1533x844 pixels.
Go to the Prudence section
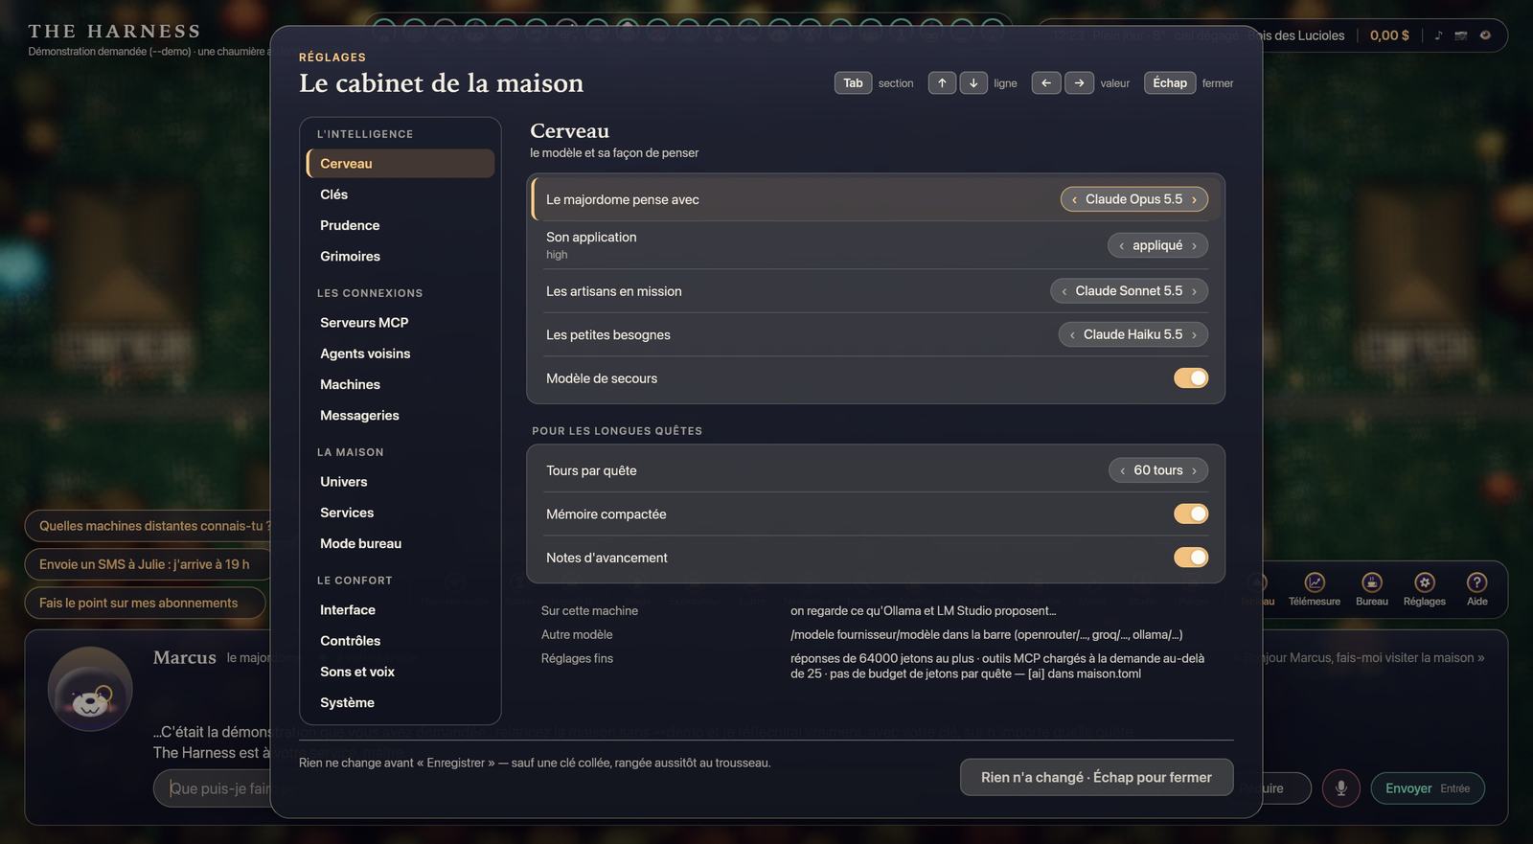click(400, 225)
